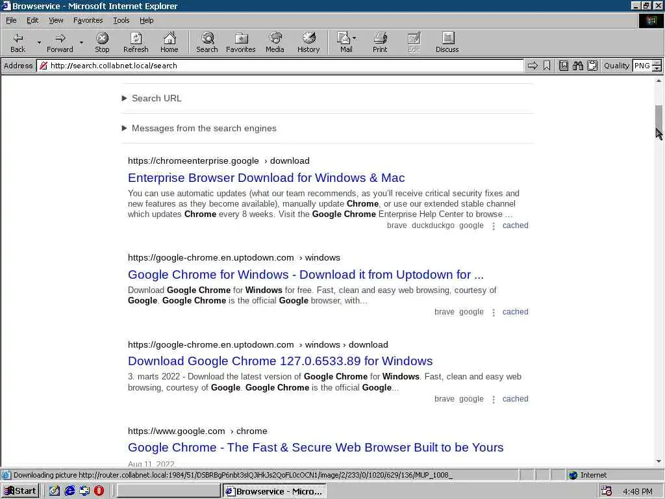Open the Favorites menu
Viewport: 665px width, 499px height.
88,20
